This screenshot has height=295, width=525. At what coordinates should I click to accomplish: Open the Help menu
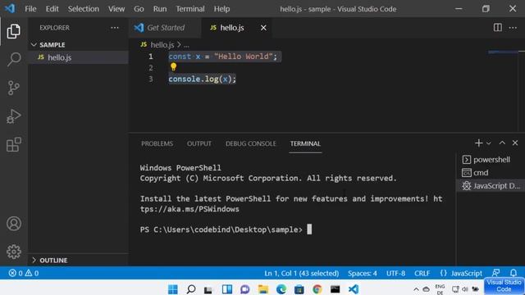(x=221, y=9)
